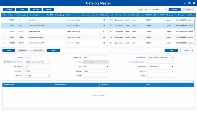Screen dimensions: 197x113
Task: Click the Commercial Description column header
Action: pyautogui.click(x=90, y=15)
